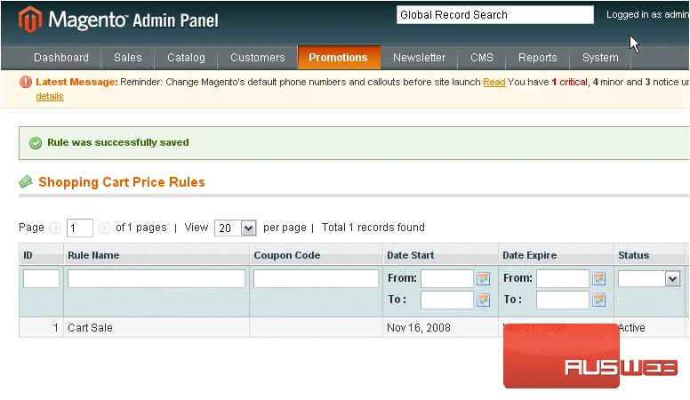Open the CMS menu

pyautogui.click(x=481, y=58)
